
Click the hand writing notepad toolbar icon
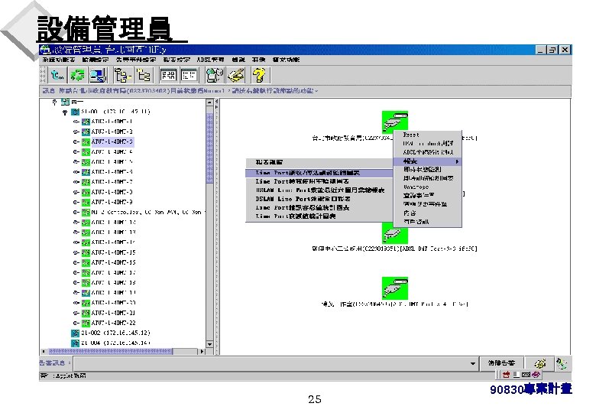236,75
